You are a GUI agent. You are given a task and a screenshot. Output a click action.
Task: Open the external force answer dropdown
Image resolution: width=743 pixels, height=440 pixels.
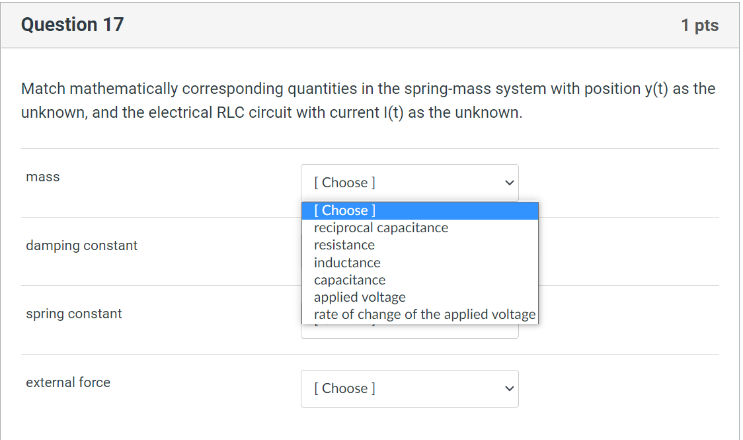410,388
